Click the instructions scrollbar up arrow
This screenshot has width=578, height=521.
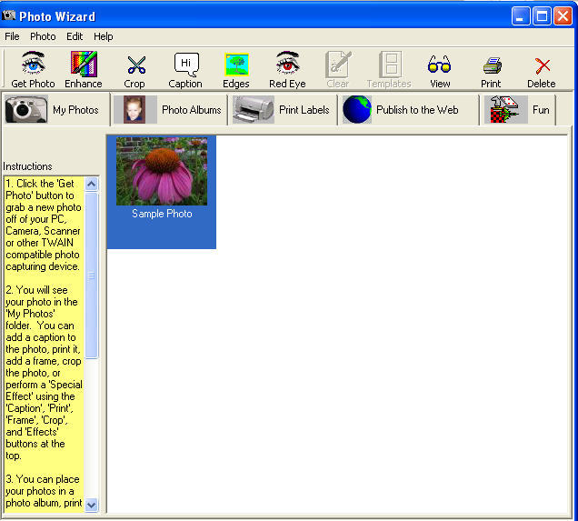coord(92,184)
